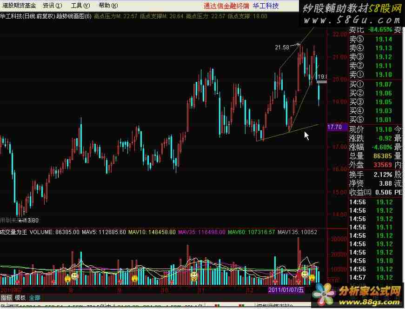The image size is (405, 309).
Task: Click the blue 华工科技 stock name in title
Action: pyautogui.click(x=266, y=6)
